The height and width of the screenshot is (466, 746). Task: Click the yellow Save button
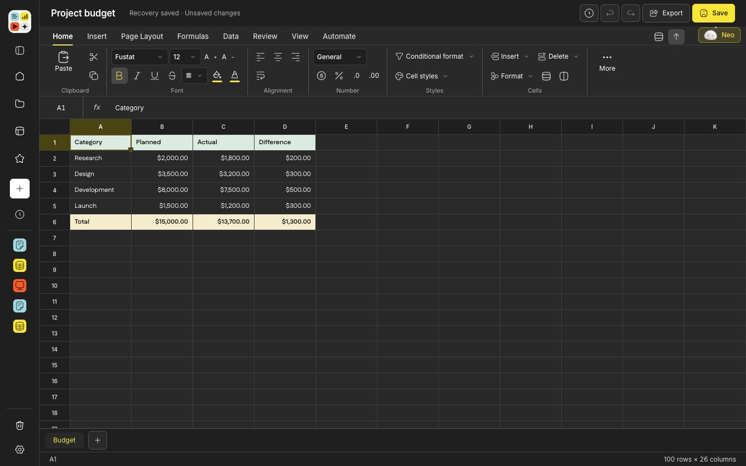click(x=714, y=13)
